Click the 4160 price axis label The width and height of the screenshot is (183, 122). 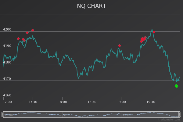coord(7,95)
